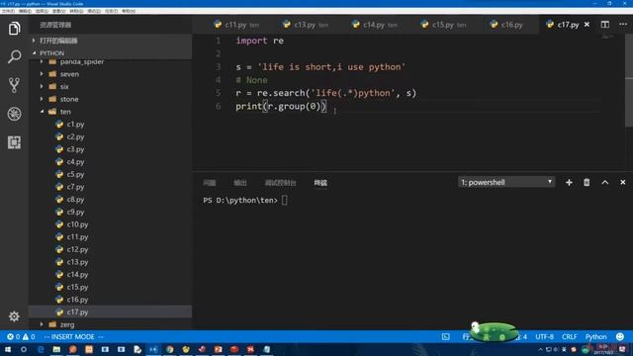This screenshot has height=356, width=633.
Task: Collapse the ten folder
Action: (65, 112)
